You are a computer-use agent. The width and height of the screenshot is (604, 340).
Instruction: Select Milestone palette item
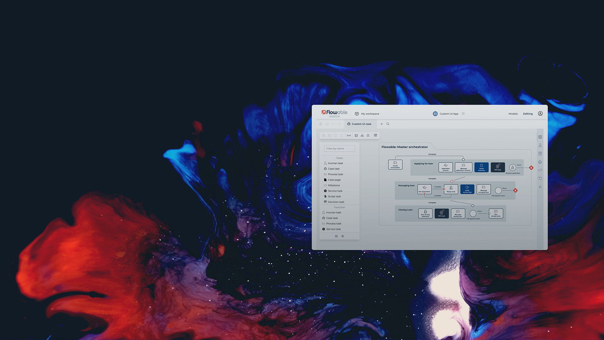(x=332, y=185)
